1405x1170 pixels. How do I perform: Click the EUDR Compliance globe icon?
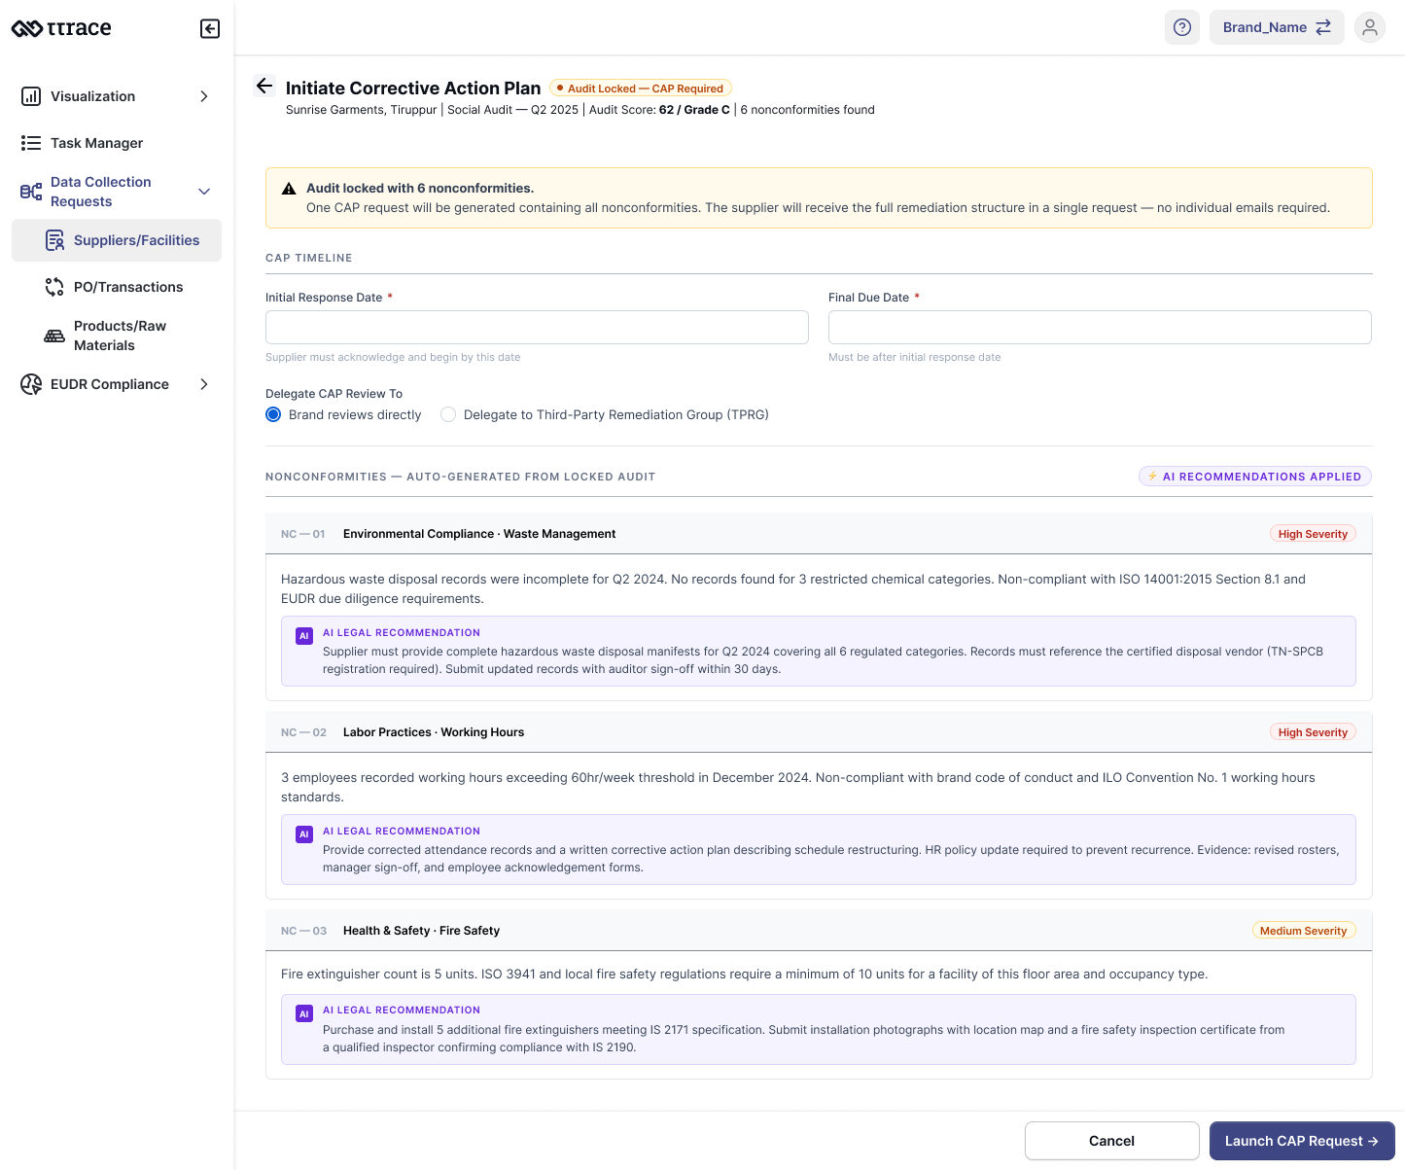click(x=31, y=384)
